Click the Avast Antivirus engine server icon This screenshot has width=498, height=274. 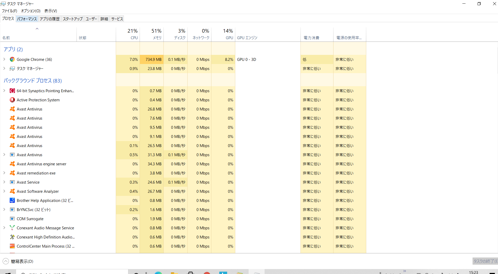click(x=12, y=164)
